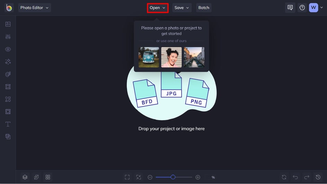Select the Text tool icon

coord(8,124)
